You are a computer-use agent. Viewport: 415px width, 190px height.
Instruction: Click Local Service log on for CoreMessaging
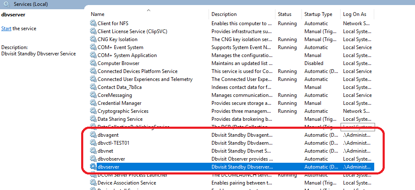click(357, 95)
